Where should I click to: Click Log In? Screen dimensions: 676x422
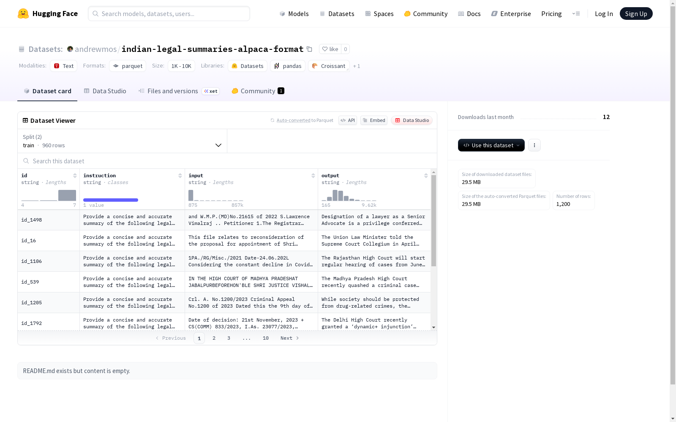click(x=604, y=14)
